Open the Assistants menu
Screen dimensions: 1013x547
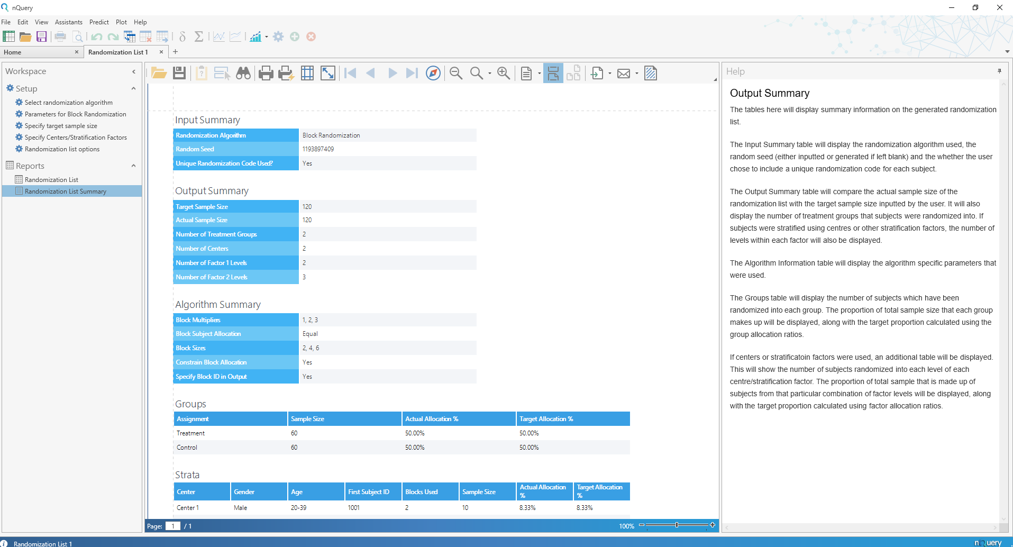[68, 22]
